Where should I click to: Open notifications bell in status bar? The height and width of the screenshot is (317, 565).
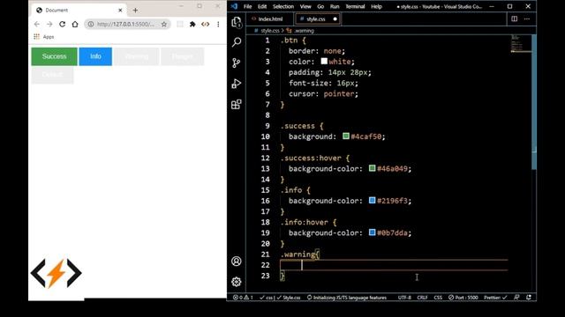click(529, 298)
